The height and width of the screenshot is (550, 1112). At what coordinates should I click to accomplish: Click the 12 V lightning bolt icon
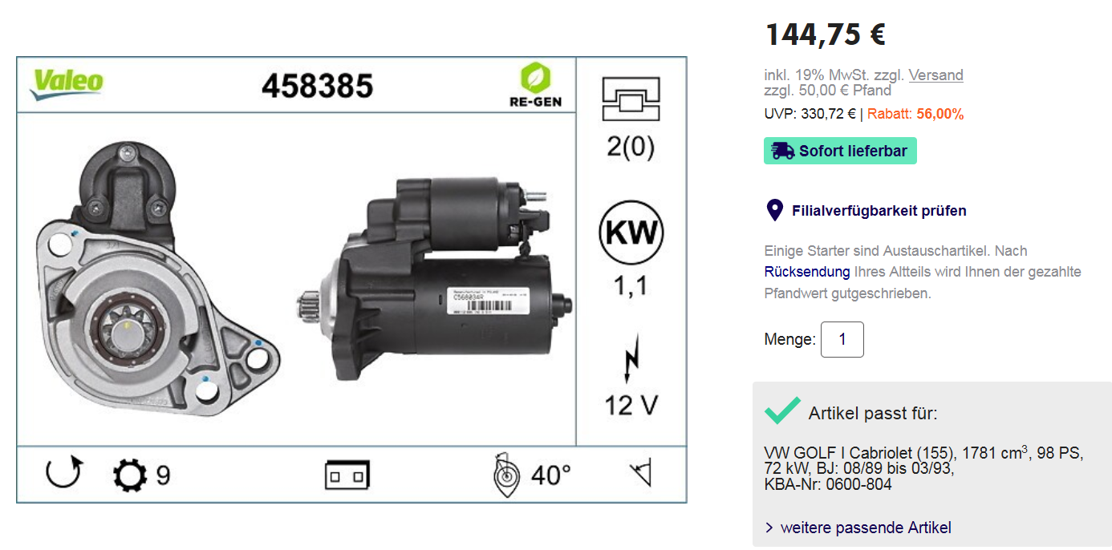(632, 359)
